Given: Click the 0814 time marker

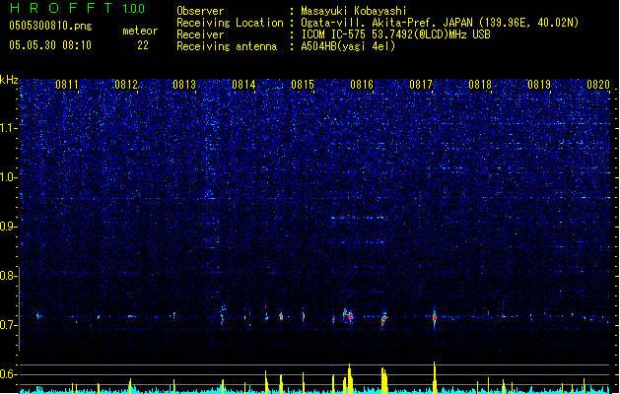Looking at the screenshot, I should 243,85.
